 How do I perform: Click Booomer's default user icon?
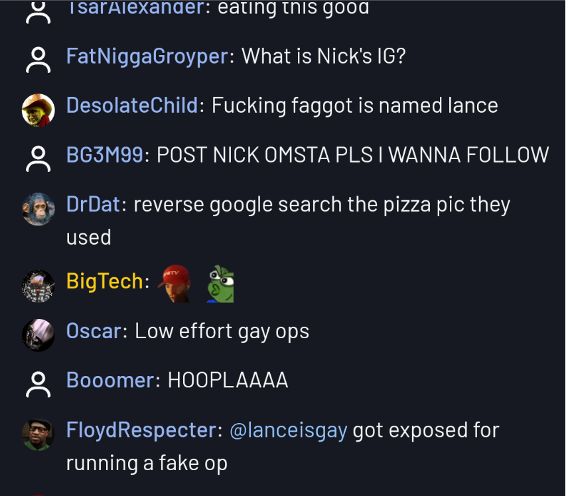[38, 385]
